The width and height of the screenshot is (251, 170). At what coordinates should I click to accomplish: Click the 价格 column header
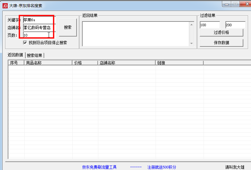click(x=85, y=63)
